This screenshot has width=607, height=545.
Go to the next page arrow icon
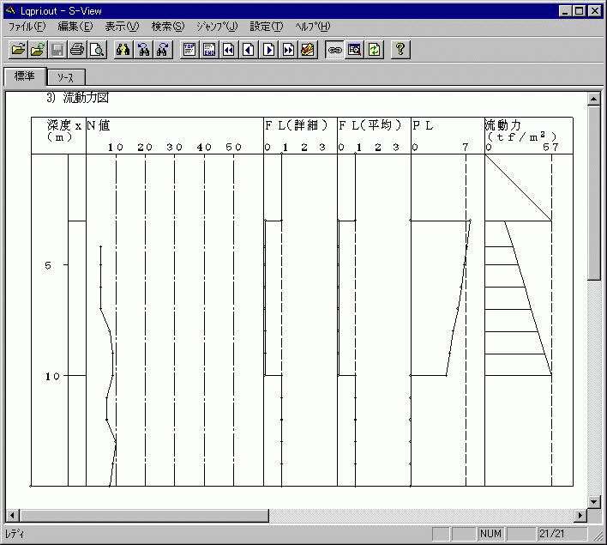(x=268, y=50)
